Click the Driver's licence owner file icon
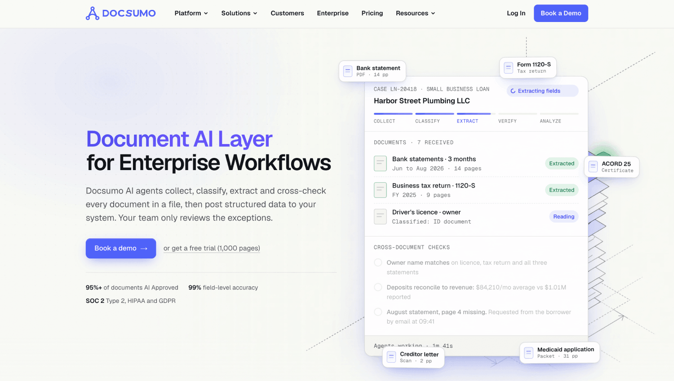The height and width of the screenshot is (381, 674). click(x=380, y=216)
